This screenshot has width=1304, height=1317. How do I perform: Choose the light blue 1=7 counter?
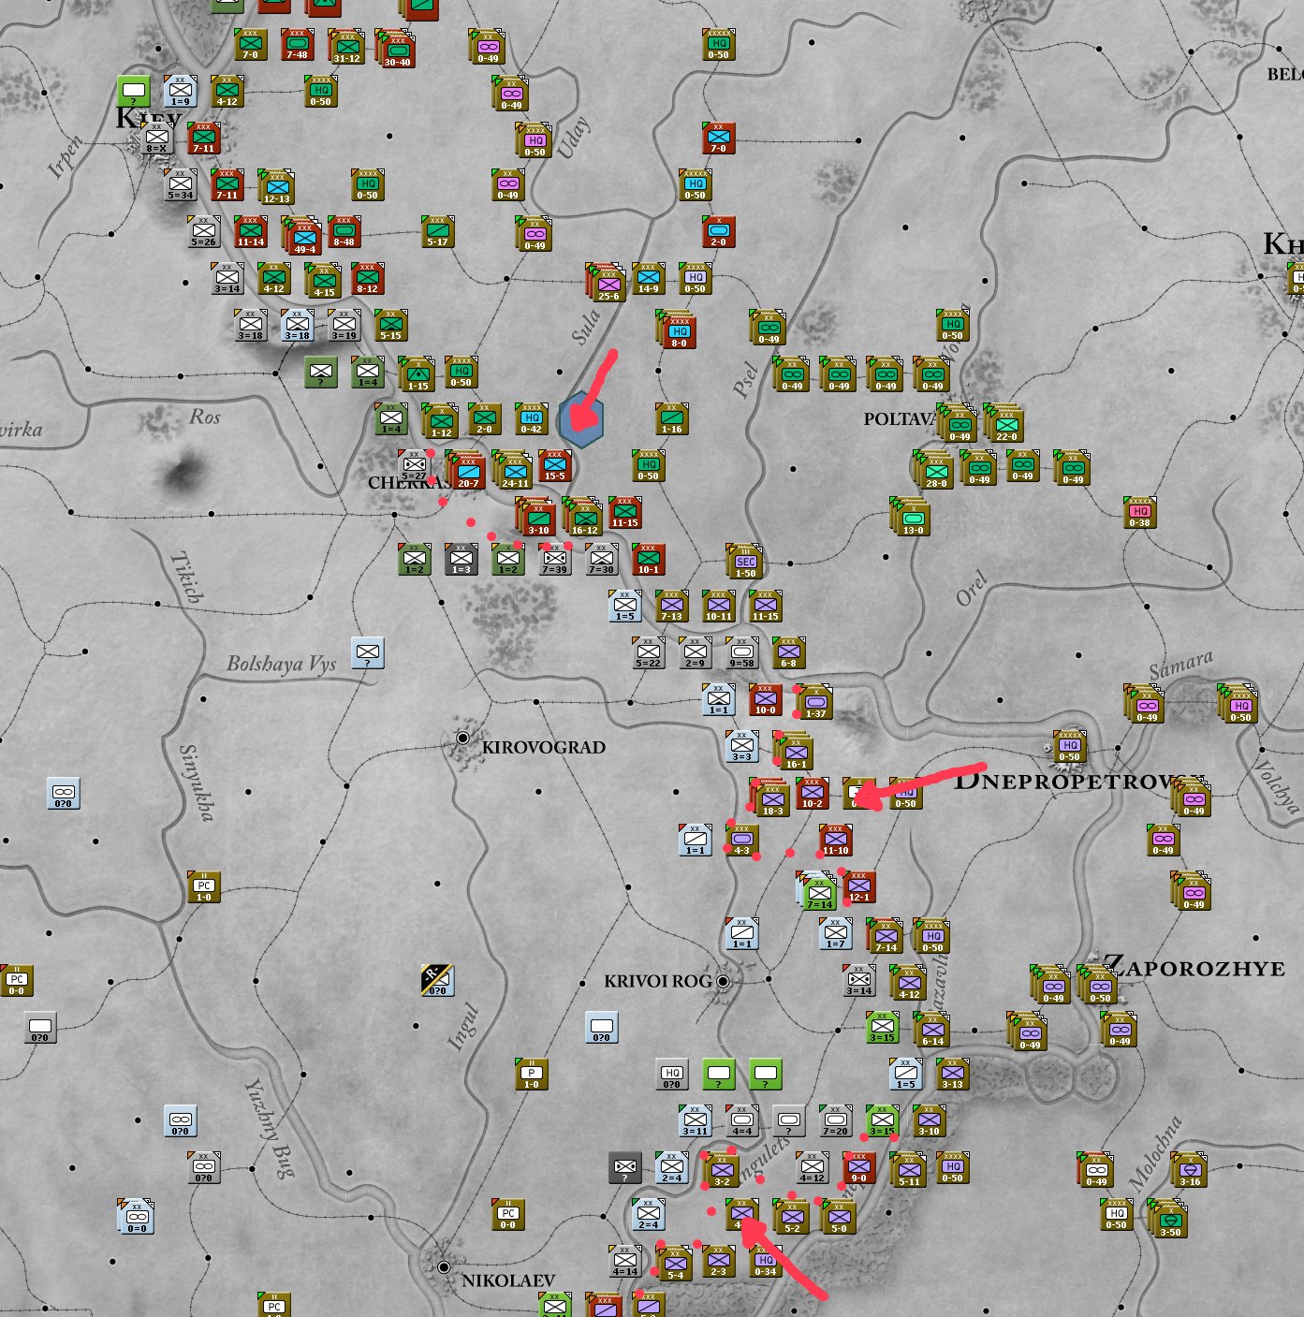[x=836, y=934]
